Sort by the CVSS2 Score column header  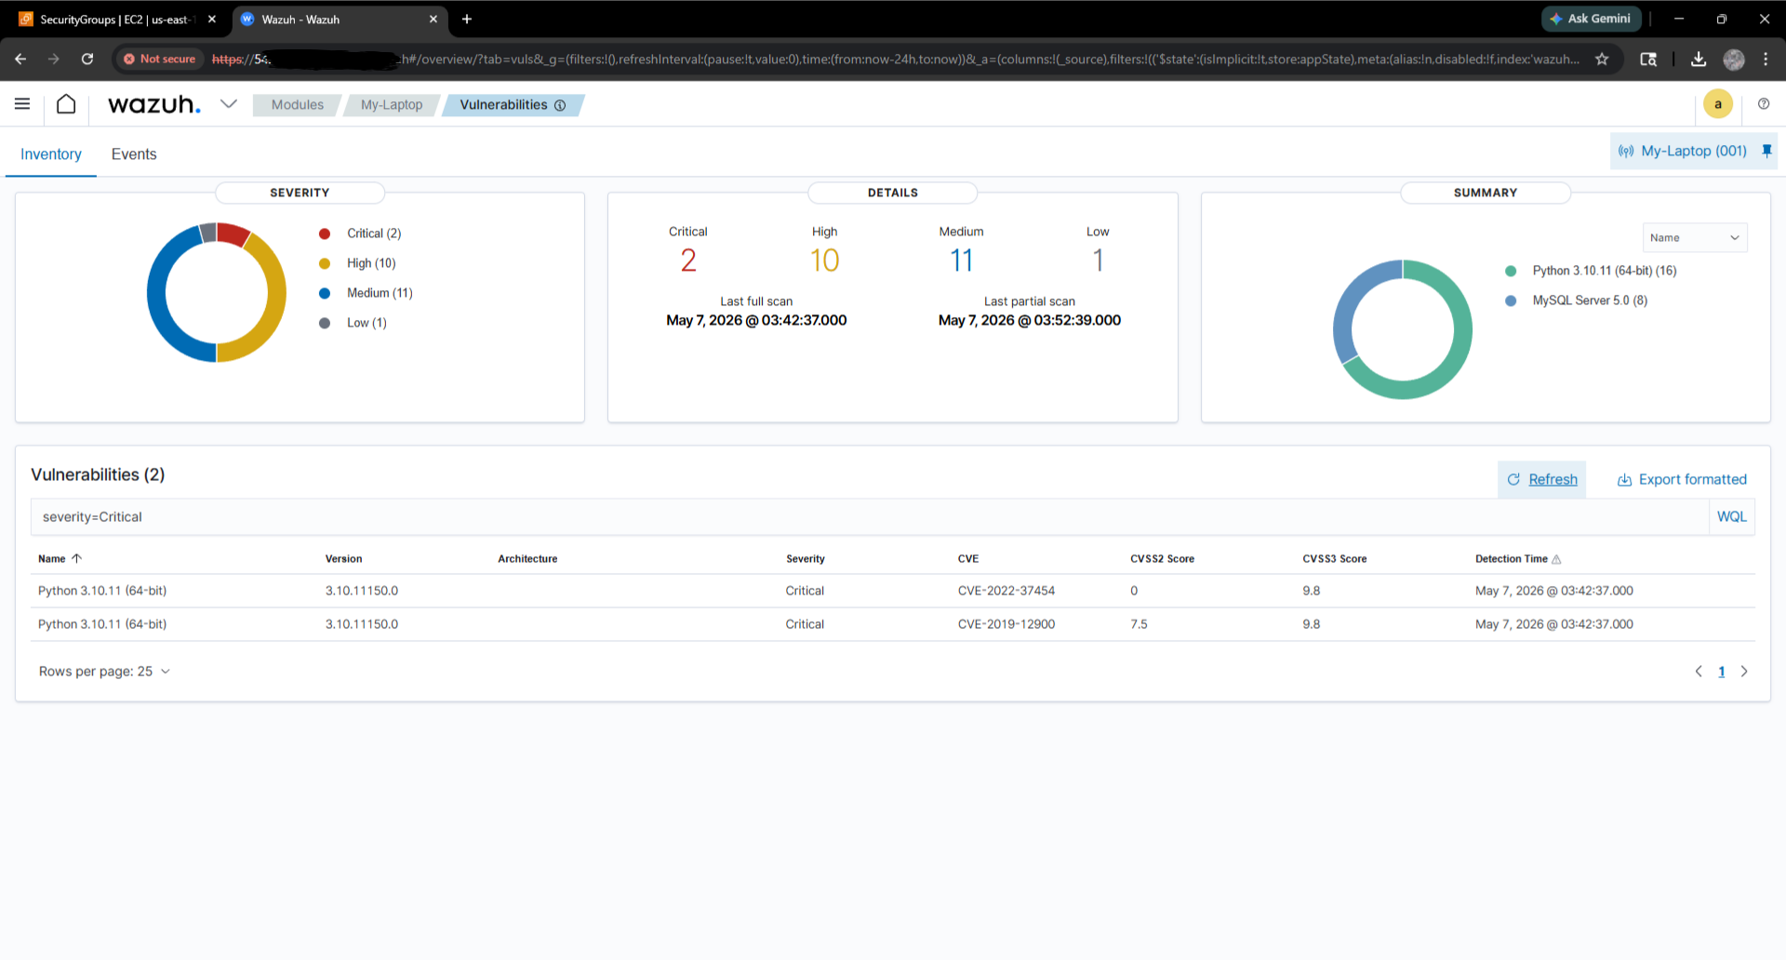pyautogui.click(x=1162, y=559)
